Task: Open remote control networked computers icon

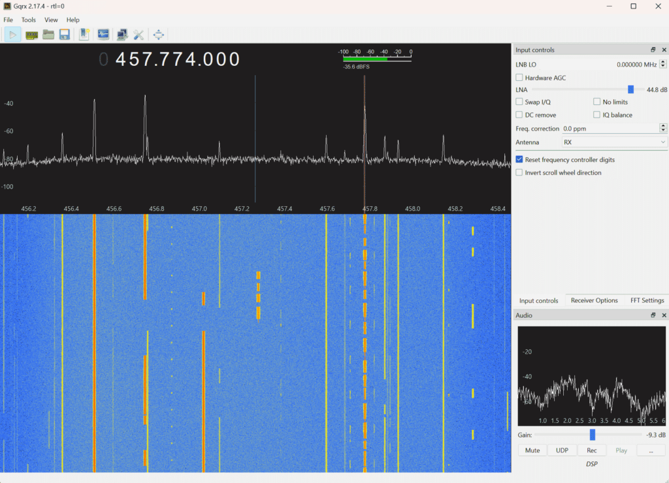Action: (x=122, y=35)
